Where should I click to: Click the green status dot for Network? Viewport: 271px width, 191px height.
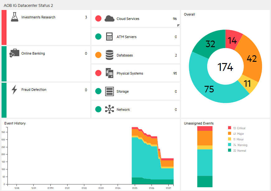click(98, 109)
